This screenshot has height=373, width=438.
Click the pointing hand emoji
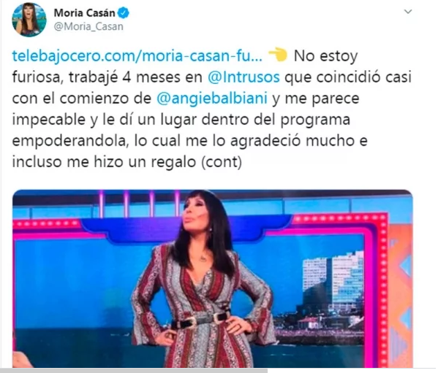click(x=278, y=55)
